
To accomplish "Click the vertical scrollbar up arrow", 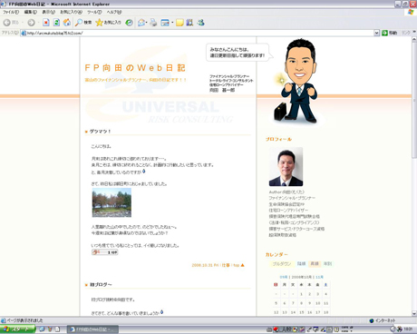I will [414, 40].
